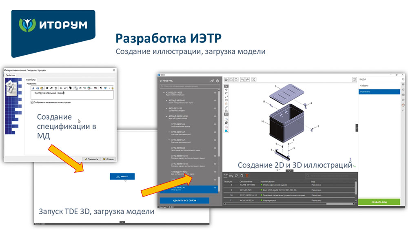
Task: Uncheck 'Отображать название на иллюстрации' checkbox
Action: [x=32, y=103]
